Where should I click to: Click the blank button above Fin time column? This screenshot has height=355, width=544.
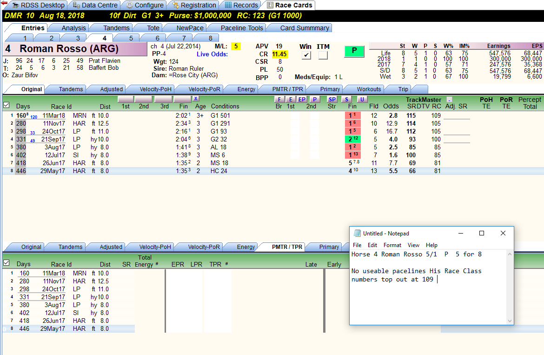point(182,100)
